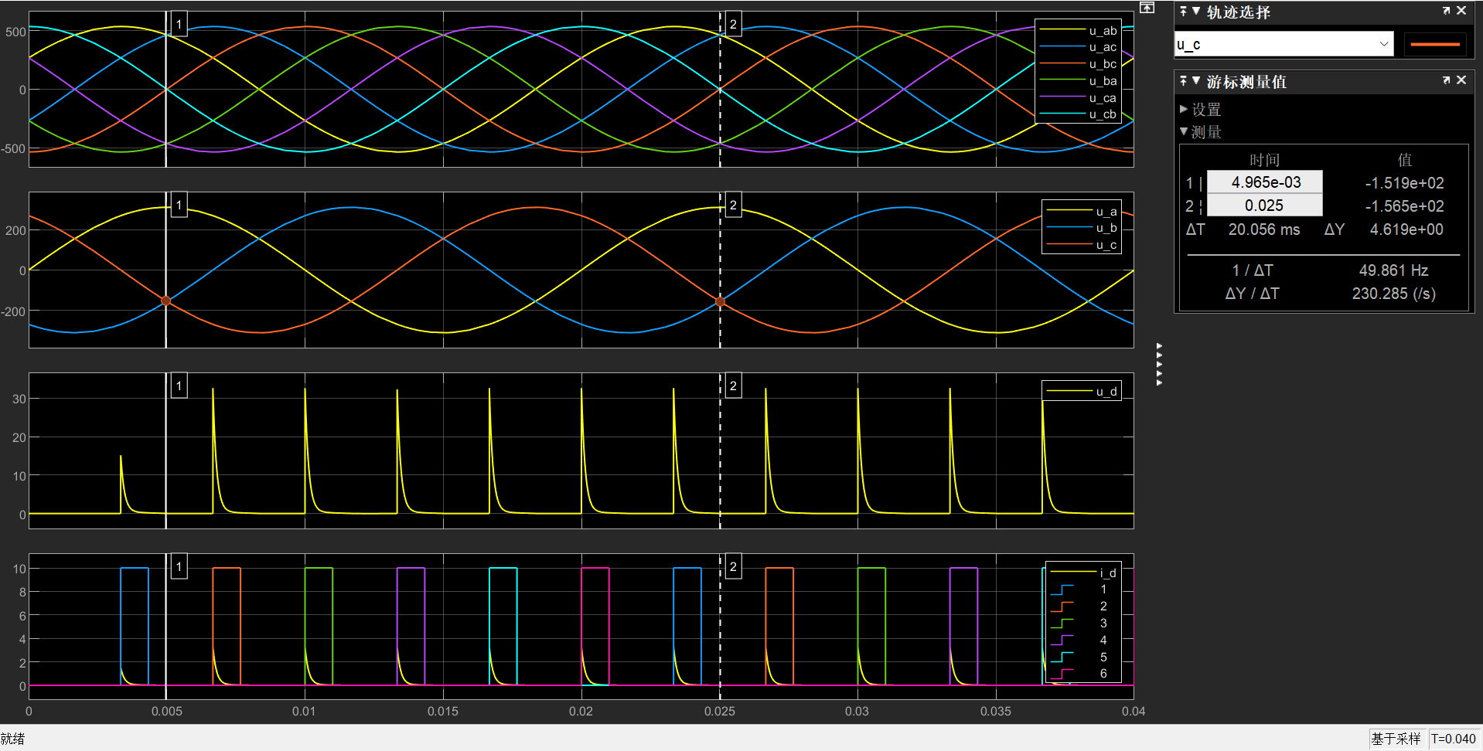Click the 20.056 ms ΔT value
The width and height of the screenshot is (1483, 751).
click(1264, 229)
